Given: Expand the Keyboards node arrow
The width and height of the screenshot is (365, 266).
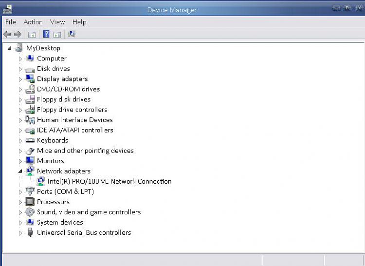Looking at the screenshot, I should click(20, 141).
